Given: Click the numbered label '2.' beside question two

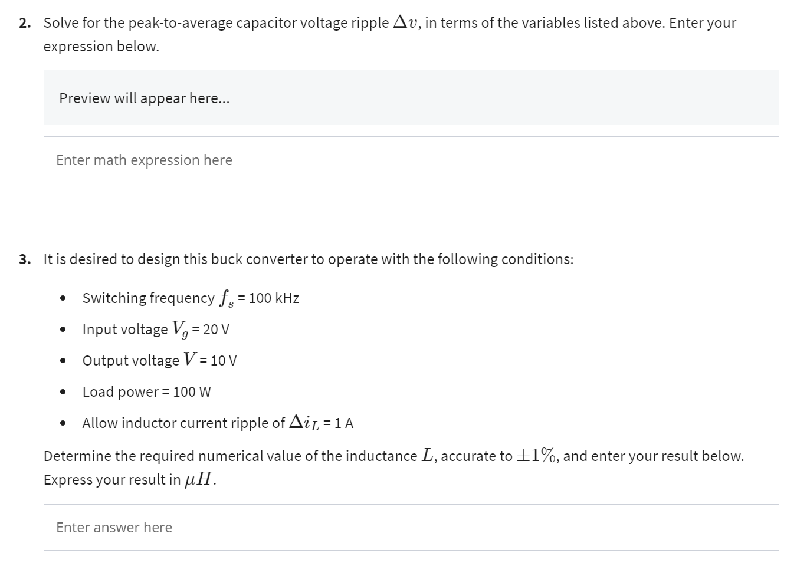Looking at the screenshot, I should click(24, 22).
